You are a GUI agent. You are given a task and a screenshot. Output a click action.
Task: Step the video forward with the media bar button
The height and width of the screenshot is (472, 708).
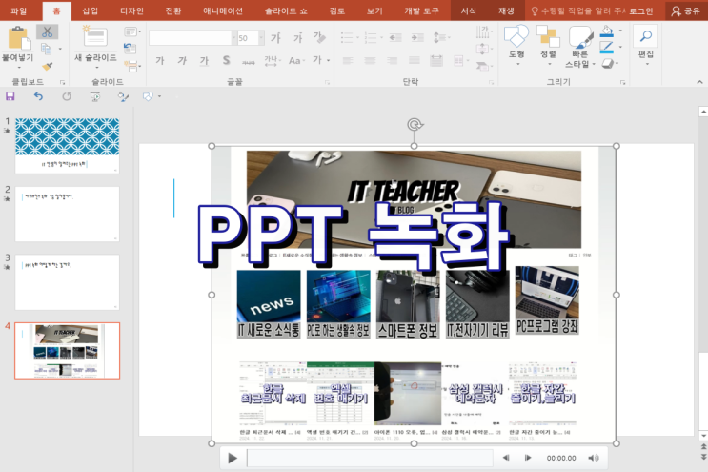pyautogui.click(x=527, y=458)
